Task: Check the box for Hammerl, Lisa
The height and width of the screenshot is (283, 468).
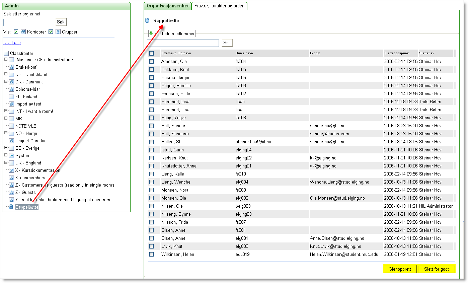Action: [151, 101]
